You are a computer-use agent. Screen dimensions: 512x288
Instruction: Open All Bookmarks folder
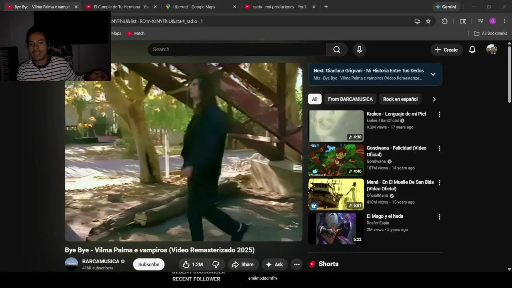click(490, 33)
